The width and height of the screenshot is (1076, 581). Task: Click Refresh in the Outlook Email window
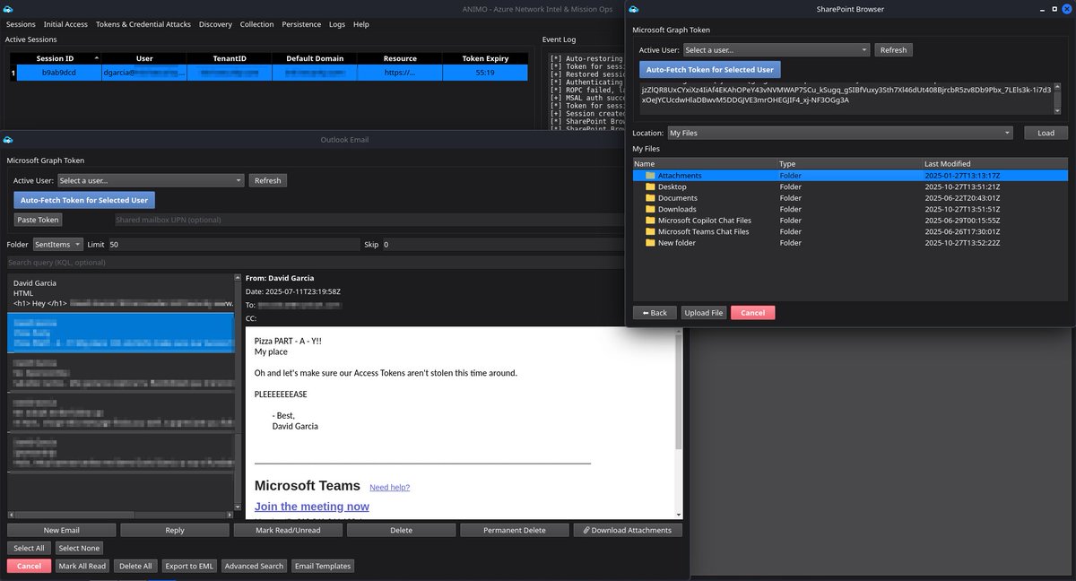coord(267,180)
